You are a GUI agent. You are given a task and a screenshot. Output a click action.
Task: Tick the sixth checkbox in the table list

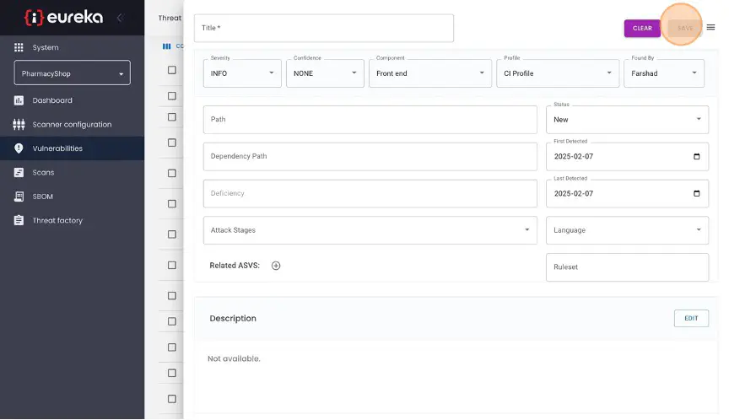coord(172,204)
